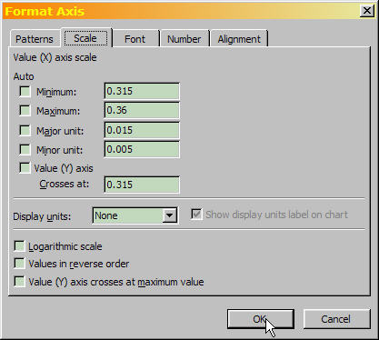
Task: Click the Display units label
Action: [x=42, y=216]
